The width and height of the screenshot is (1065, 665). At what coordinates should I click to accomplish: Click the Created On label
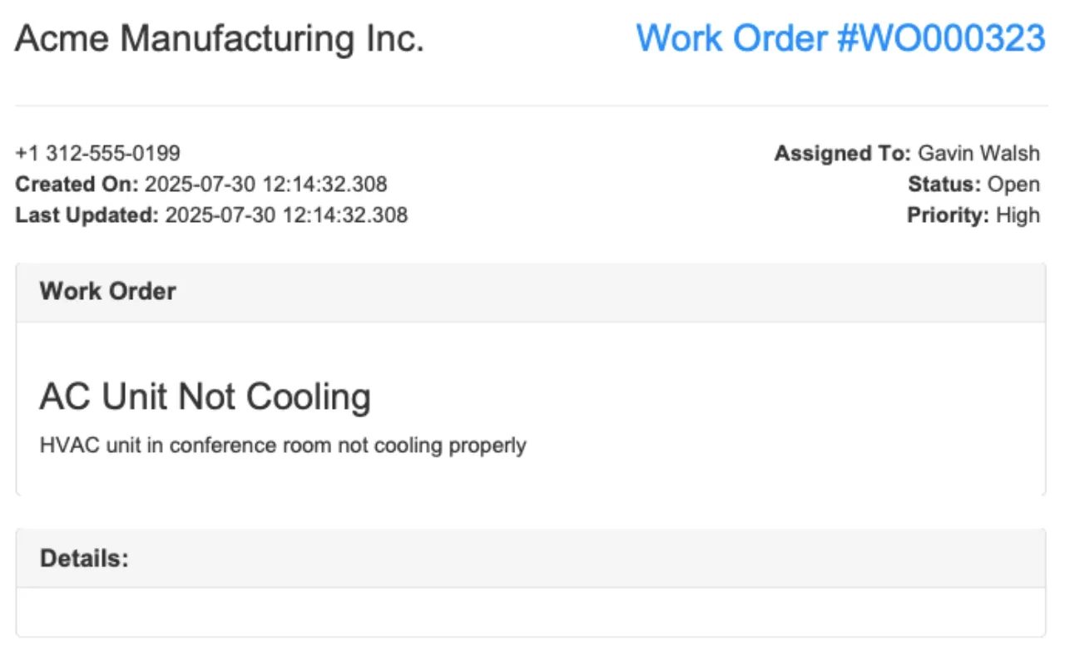click(x=77, y=184)
